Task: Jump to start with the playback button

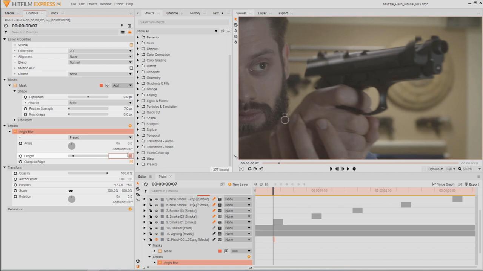Action: [331, 169]
